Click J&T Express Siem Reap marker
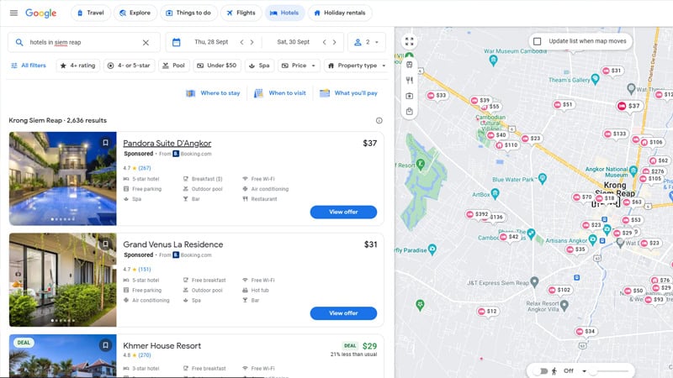Viewport: 673px width, 378px height. click(x=534, y=281)
